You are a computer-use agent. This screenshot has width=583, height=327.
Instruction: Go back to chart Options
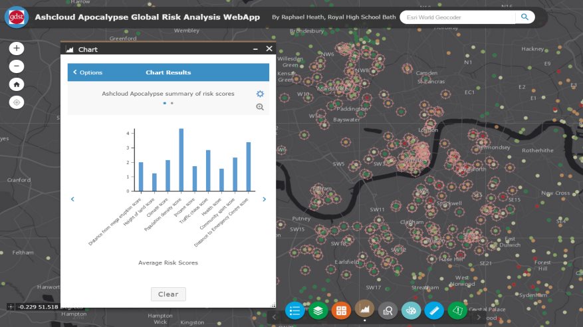[x=88, y=72]
